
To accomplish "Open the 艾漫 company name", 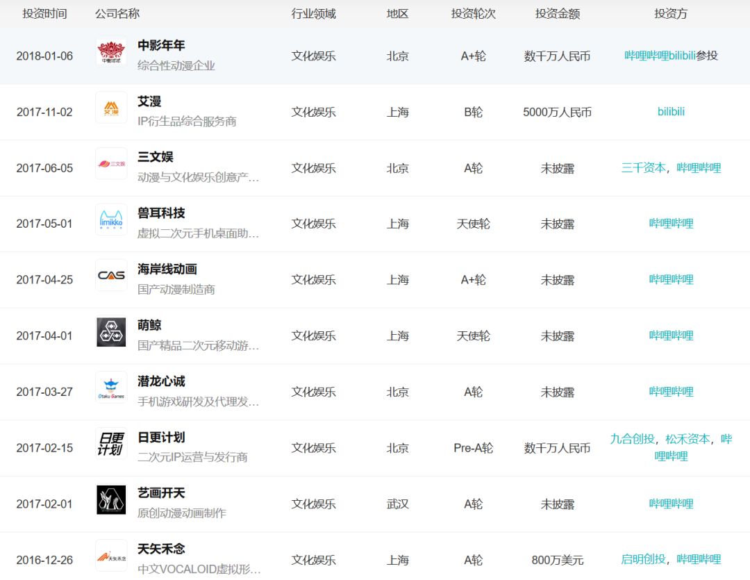I will pos(149,101).
